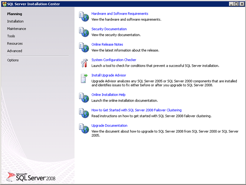
Task: Minimize the SQL Server Installation Center window
Action: [231, 4]
